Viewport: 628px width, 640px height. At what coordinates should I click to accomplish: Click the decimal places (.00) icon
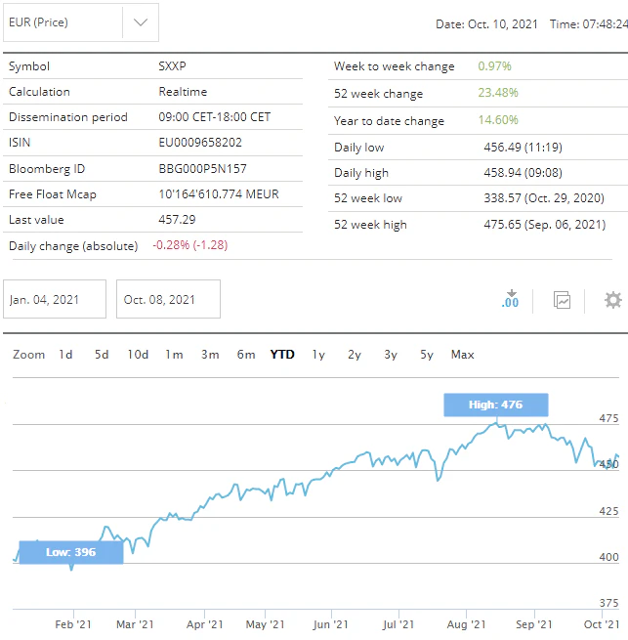510,300
